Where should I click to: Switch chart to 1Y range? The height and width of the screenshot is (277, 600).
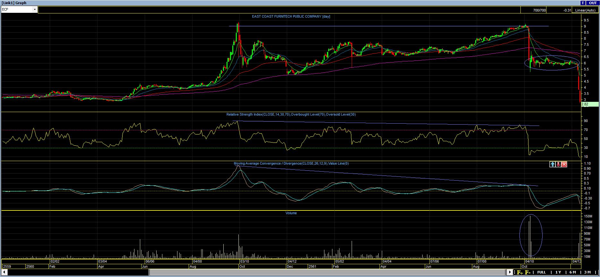pyautogui.click(x=558, y=272)
